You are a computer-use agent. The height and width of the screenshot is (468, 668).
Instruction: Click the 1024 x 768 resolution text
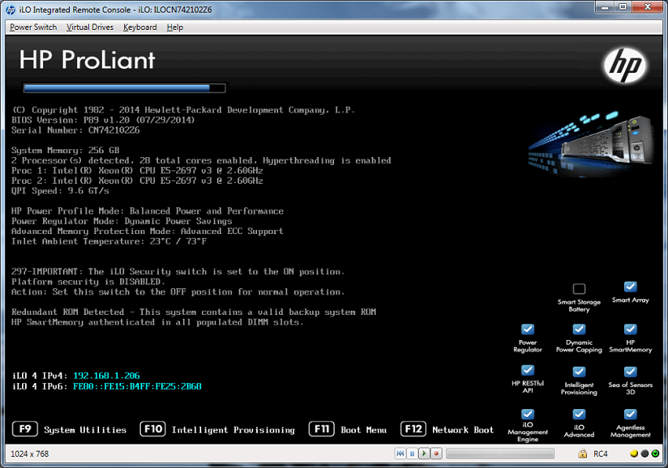pyautogui.click(x=29, y=454)
